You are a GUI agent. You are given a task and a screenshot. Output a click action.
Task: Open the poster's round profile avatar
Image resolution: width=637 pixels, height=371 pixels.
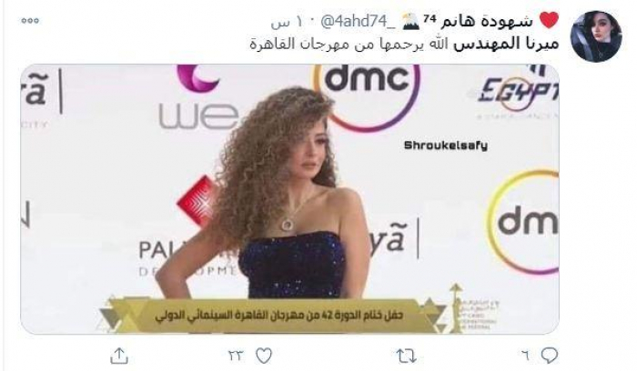click(596, 36)
